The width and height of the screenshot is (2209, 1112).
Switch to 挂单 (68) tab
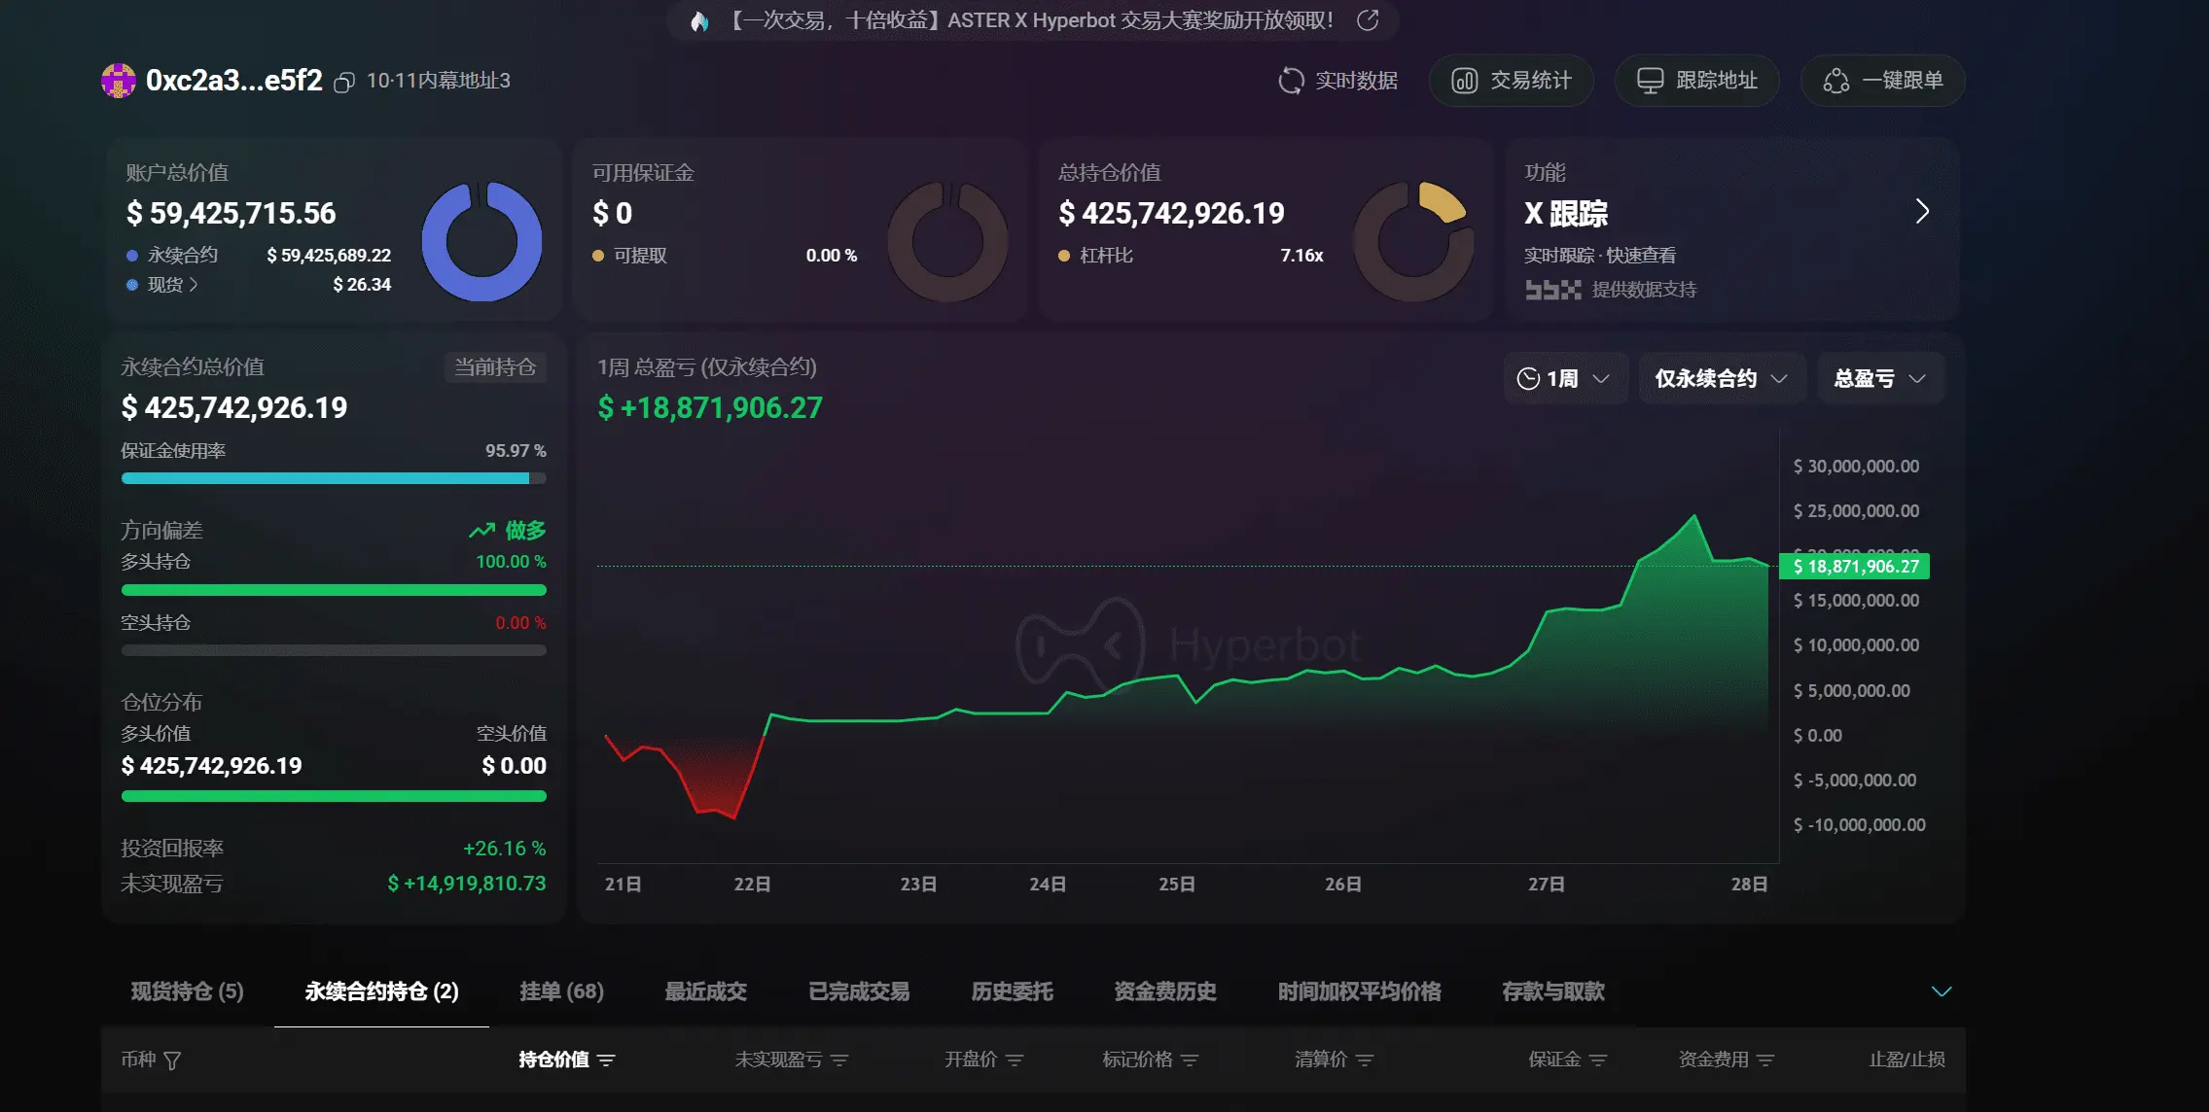(561, 991)
